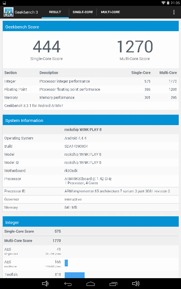Open the three-dot overflow menu
This screenshot has width=181, height=289.
[174, 12]
